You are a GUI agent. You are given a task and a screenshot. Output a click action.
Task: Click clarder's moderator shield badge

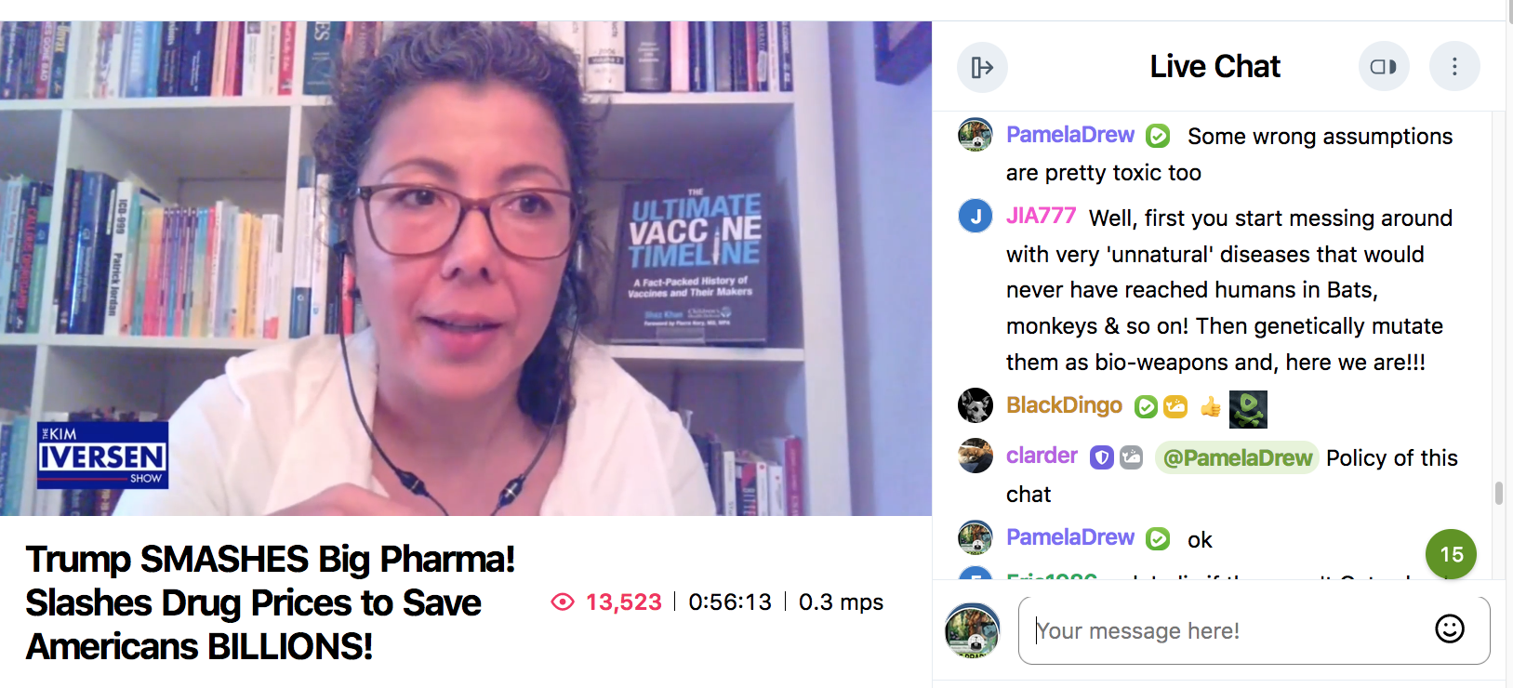(x=1102, y=457)
